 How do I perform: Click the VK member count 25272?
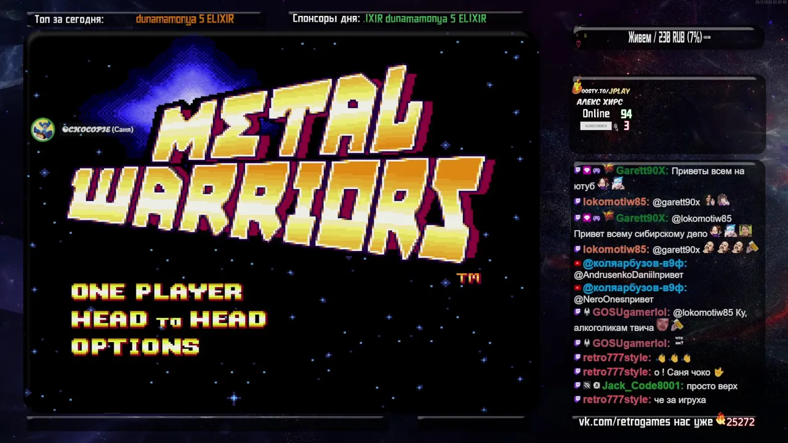pos(741,422)
